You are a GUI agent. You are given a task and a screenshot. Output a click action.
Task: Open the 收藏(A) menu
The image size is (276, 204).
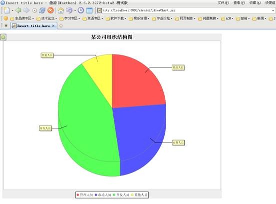255,2
